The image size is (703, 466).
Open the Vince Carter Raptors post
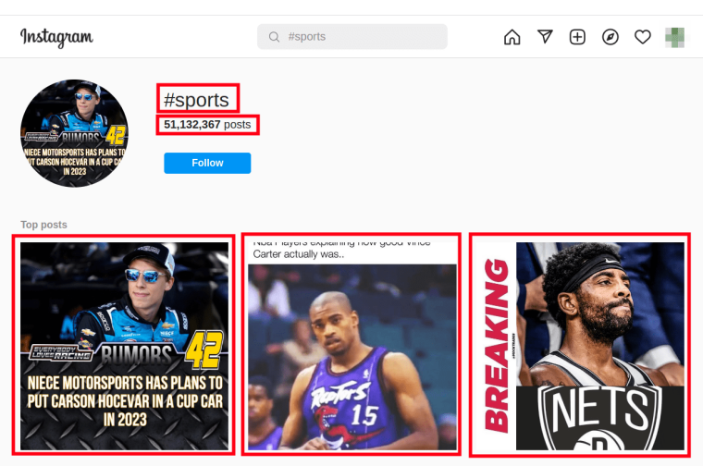coord(352,347)
